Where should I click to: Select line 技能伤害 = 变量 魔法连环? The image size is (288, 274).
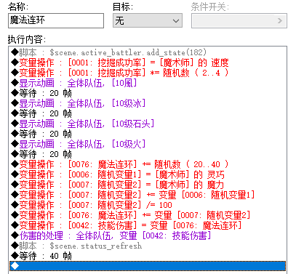148,225
